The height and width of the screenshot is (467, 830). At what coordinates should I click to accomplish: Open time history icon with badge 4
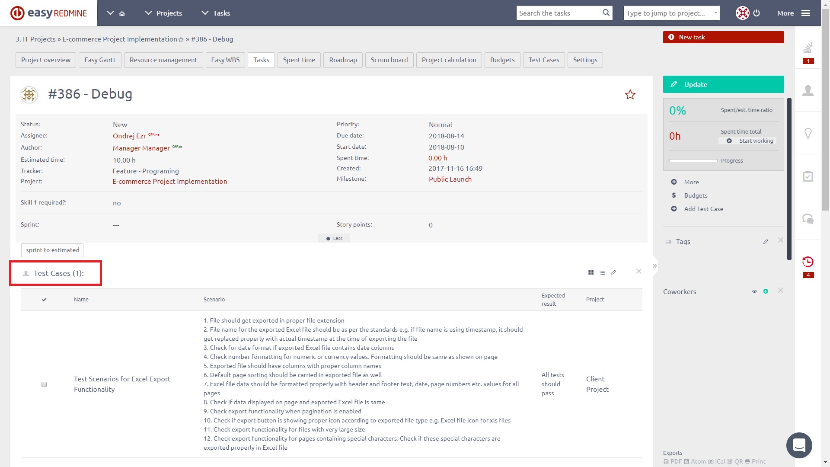point(808,262)
